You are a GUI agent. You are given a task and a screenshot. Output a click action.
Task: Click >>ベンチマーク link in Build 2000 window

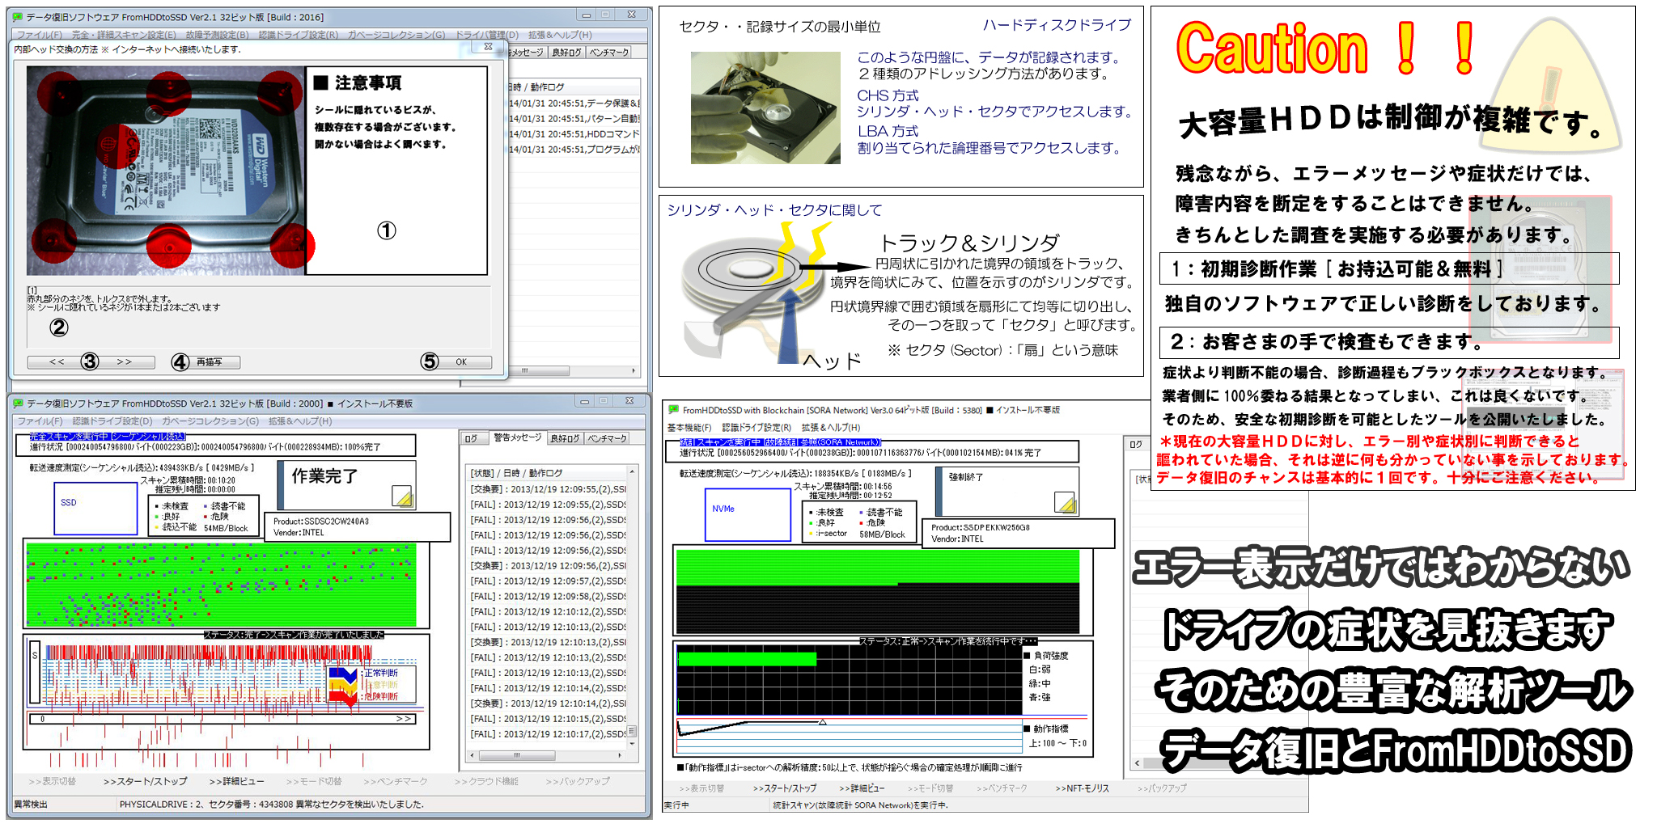point(395,782)
